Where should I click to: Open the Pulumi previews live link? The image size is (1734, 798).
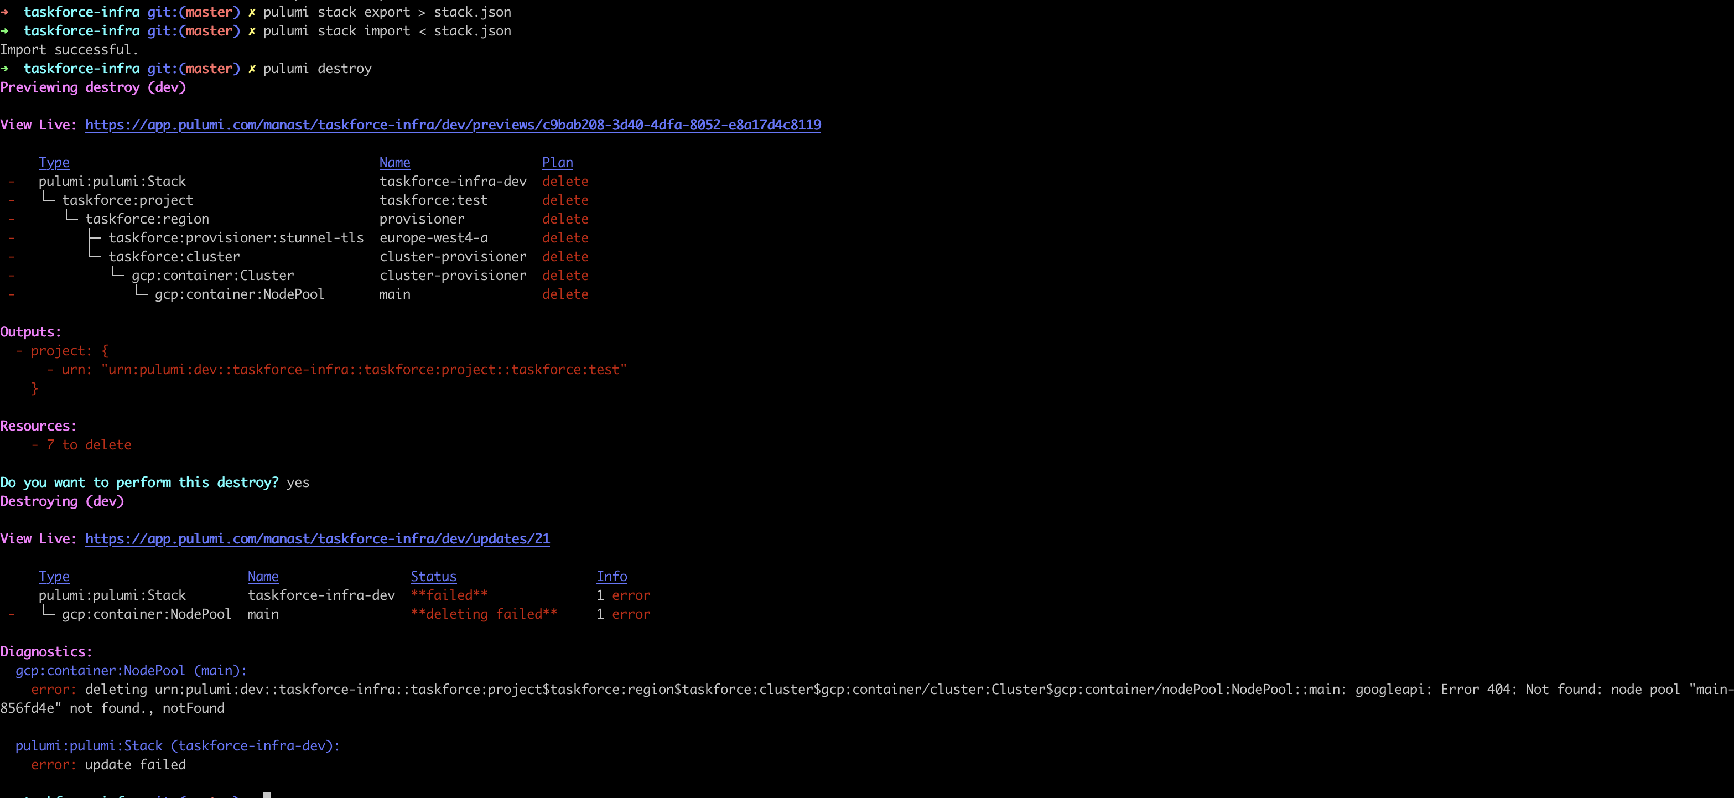453,125
